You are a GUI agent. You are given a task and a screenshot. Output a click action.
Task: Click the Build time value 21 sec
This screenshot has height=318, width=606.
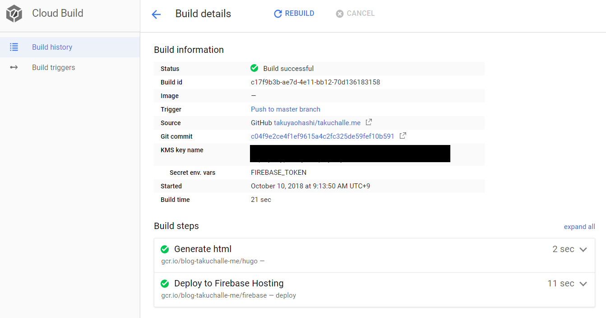261,200
